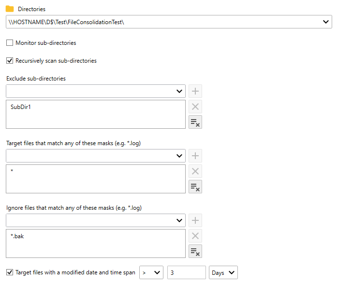
Task: Open the greater-than comparison operator dropdown
Action: (x=151, y=273)
